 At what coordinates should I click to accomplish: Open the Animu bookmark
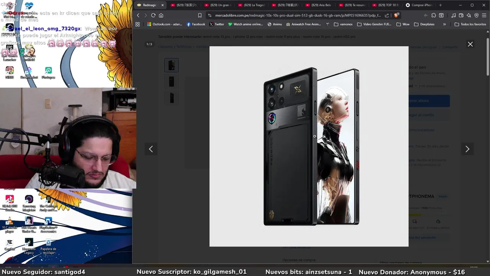[274, 24]
